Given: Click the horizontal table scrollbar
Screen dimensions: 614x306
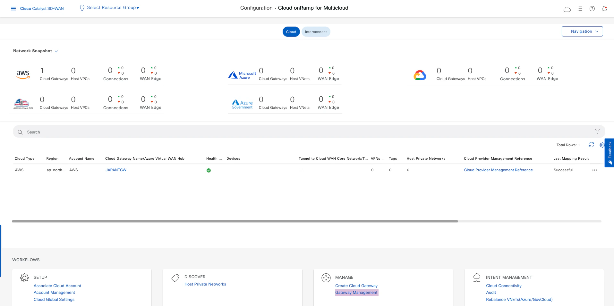Looking at the screenshot, I should pyautogui.click(x=235, y=221).
